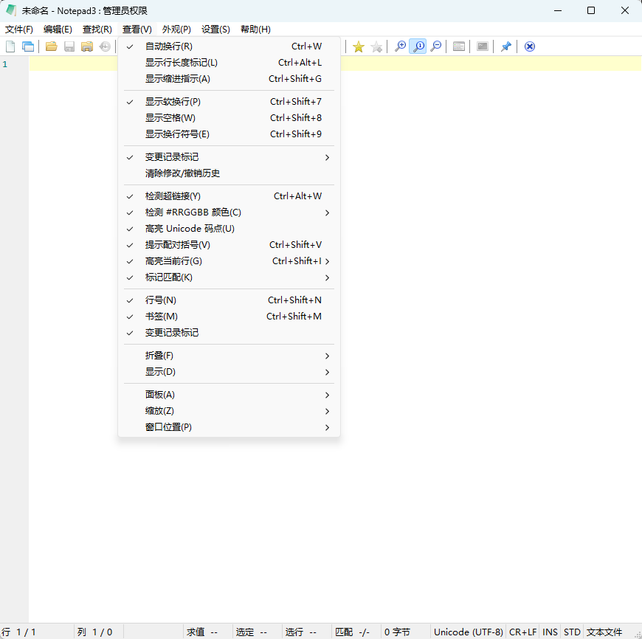Click the Unicode (UTF-8) encoding indicator
This screenshot has height=639, width=642.
pos(468,632)
